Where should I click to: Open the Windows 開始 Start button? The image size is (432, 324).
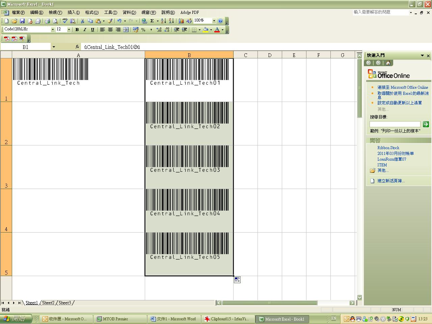tap(16, 319)
